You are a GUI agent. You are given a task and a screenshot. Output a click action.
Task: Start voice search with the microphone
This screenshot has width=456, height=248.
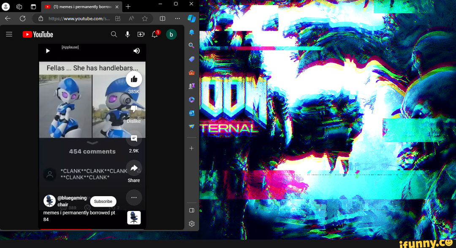tap(128, 35)
